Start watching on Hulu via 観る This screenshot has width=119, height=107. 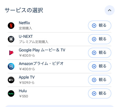pyautogui.click(x=100, y=93)
